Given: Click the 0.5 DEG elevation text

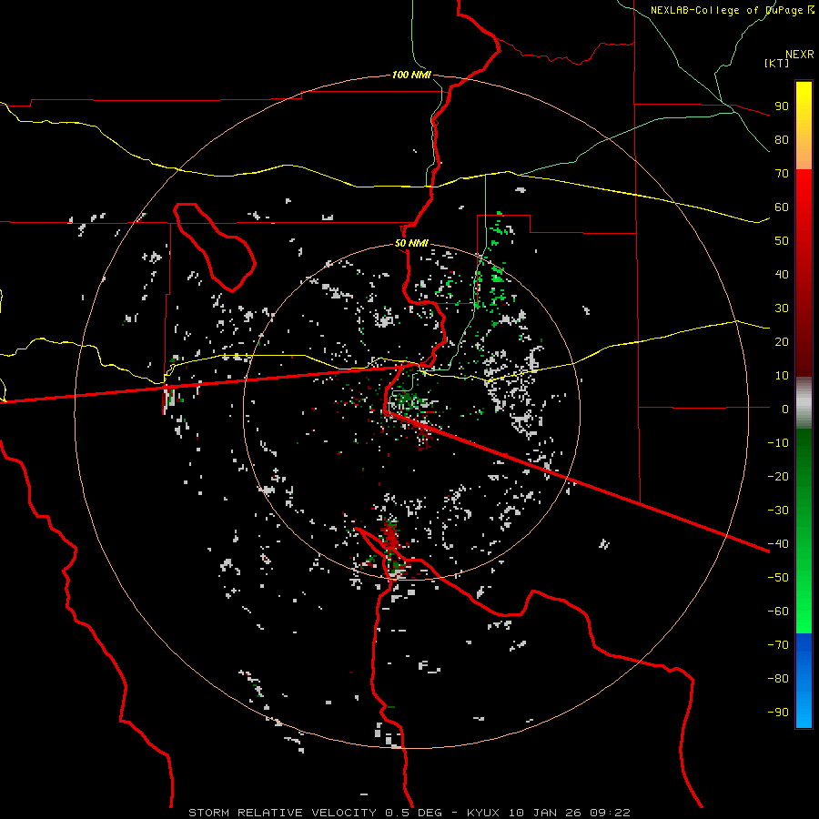Looking at the screenshot, I should (x=414, y=813).
